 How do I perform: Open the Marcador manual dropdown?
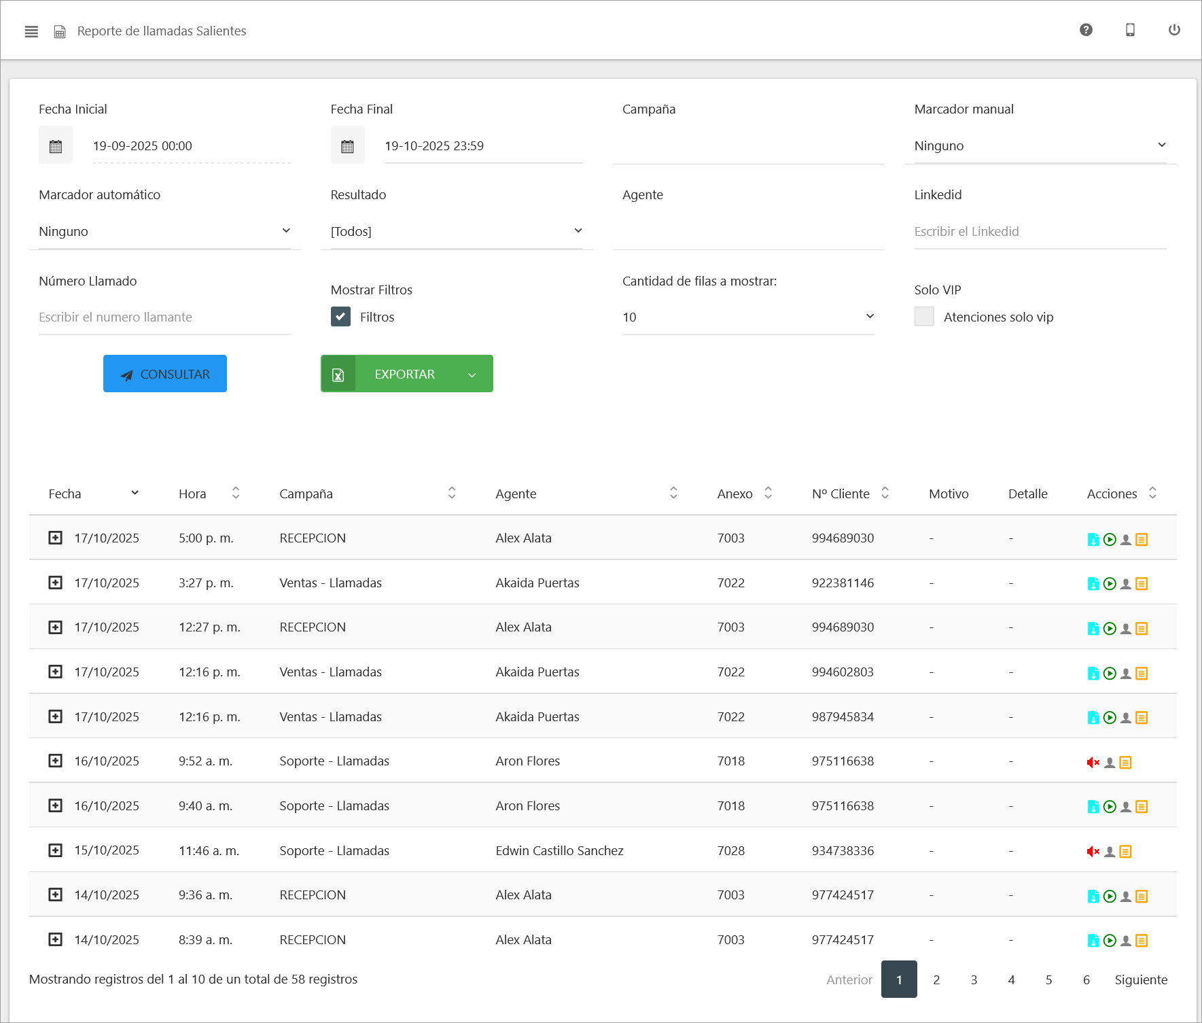[x=1040, y=146]
